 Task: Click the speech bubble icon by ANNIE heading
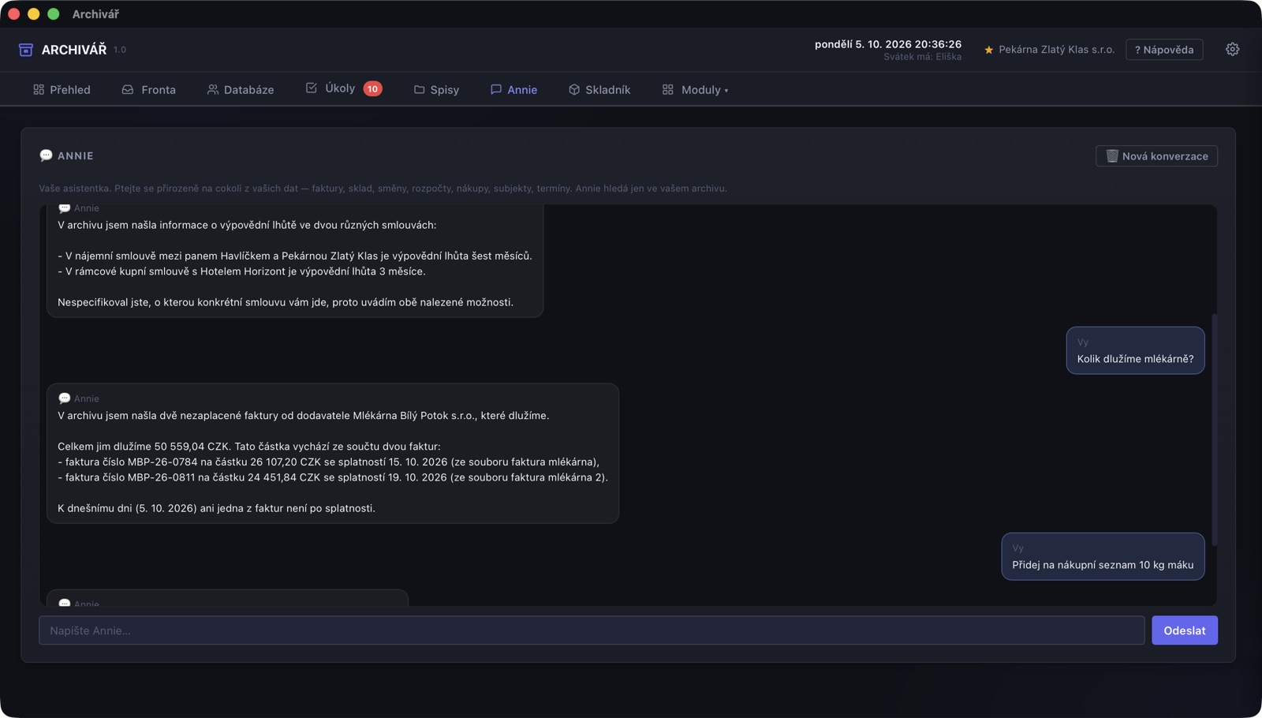coord(46,155)
